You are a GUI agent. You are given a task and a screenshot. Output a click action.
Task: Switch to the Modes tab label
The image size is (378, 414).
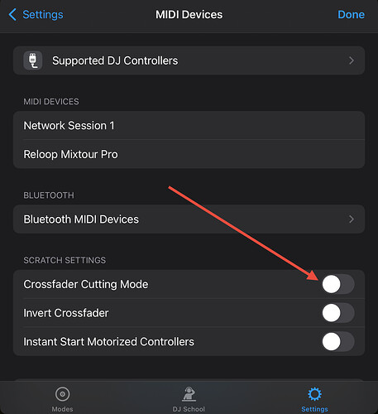pos(62,409)
